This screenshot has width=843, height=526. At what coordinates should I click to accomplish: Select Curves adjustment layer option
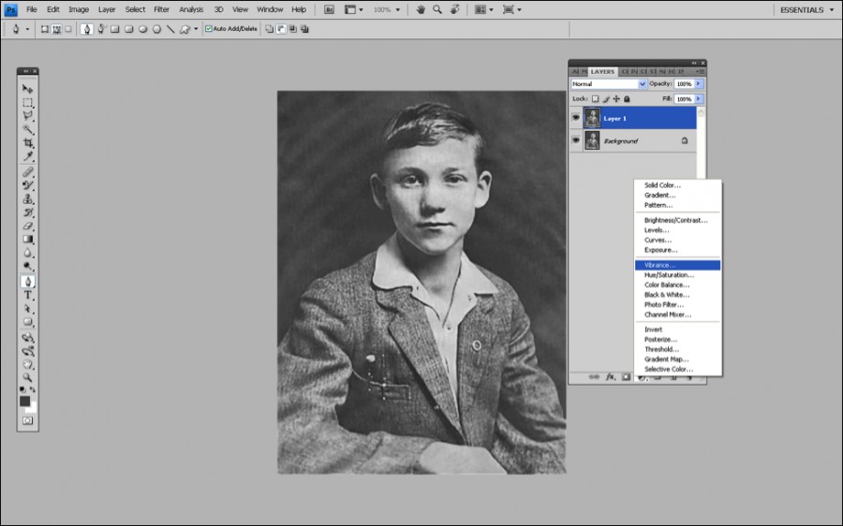pos(658,241)
